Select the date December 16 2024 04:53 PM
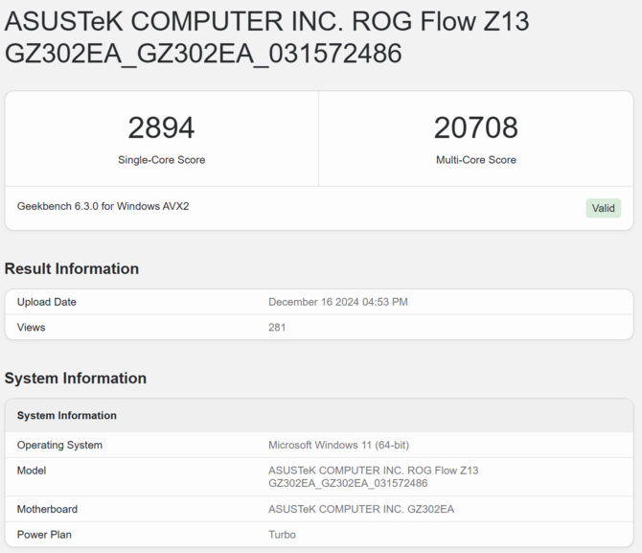The width and height of the screenshot is (642, 553). (x=338, y=302)
